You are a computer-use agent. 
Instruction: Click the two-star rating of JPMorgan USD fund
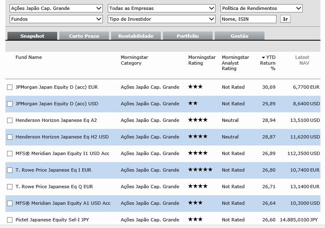tap(193, 103)
